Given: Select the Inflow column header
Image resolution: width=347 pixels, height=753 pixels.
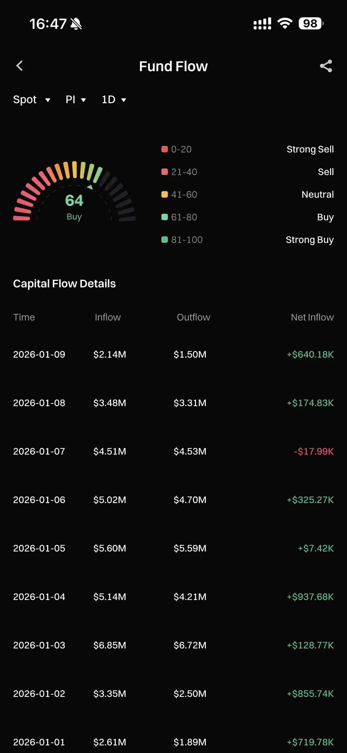Looking at the screenshot, I should (x=108, y=318).
